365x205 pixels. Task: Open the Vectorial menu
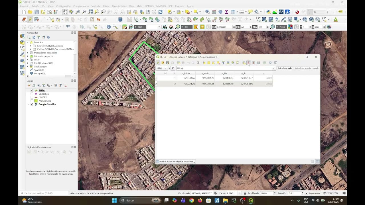tap(96, 6)
